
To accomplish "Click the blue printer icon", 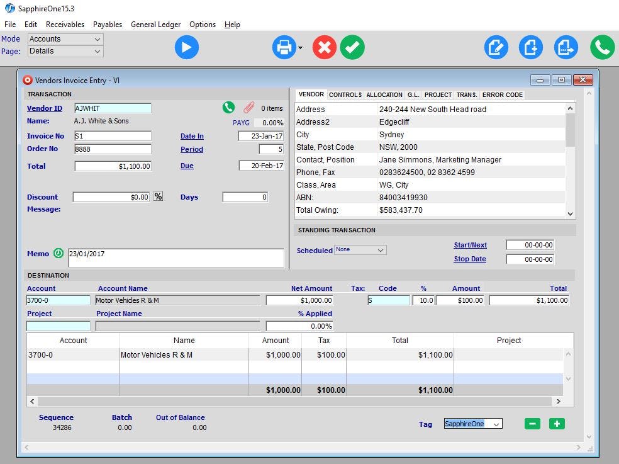I will [x=284, y=48].
